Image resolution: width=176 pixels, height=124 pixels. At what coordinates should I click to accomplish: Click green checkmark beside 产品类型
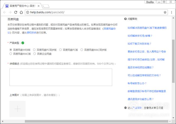click(23, 43)
